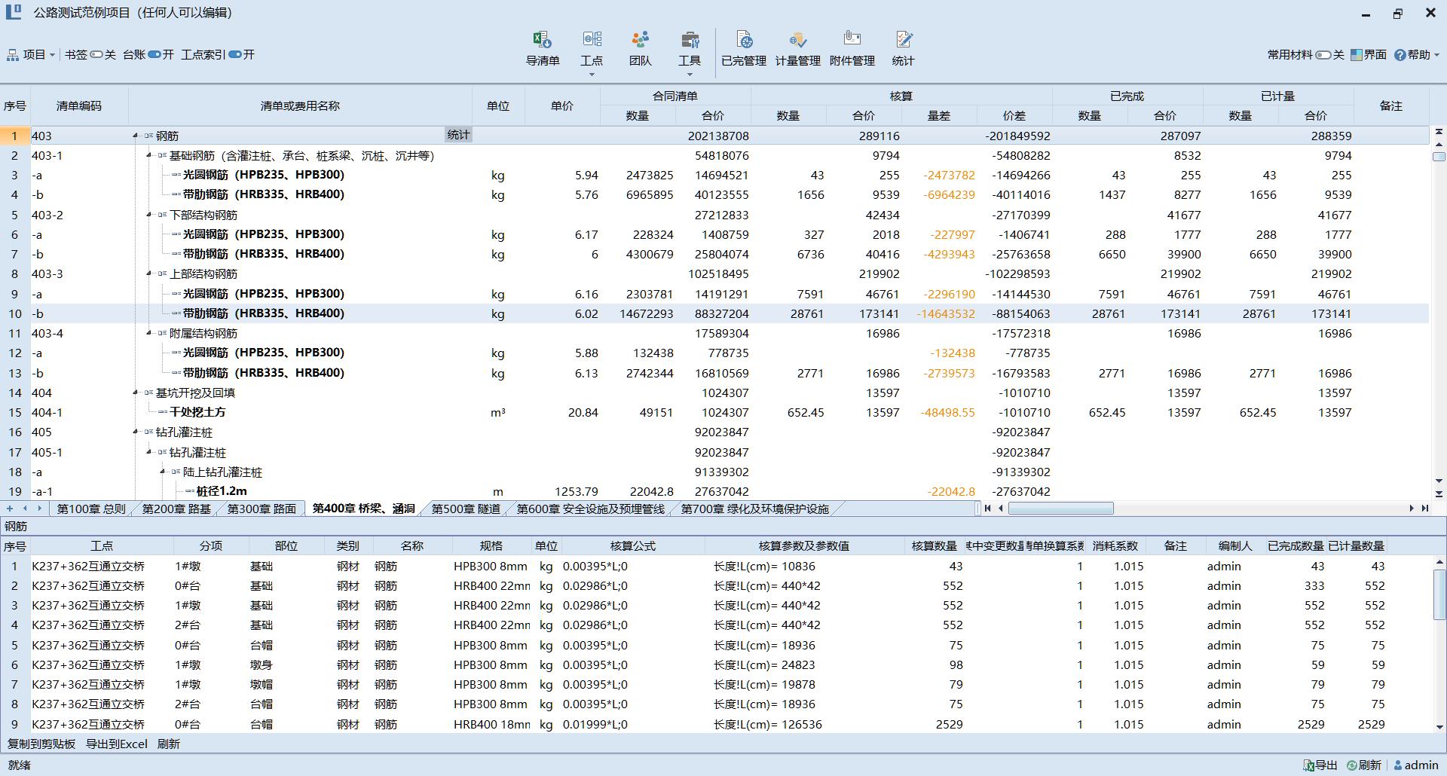Open 附件管理 attachments manager

(x=852, y=39)
